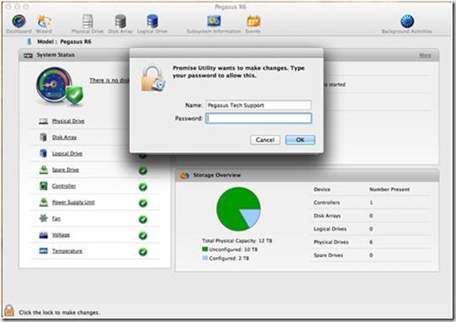Open the Spare Drive link
The width and height of the screenshot is (456, 322).
point(65,170)
